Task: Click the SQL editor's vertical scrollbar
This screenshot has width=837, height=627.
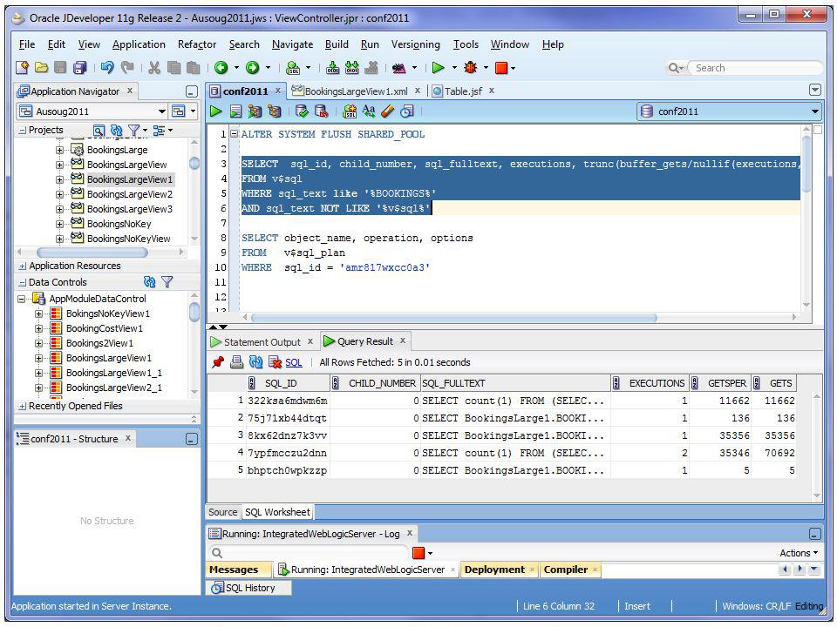Action: click(806, 165)
